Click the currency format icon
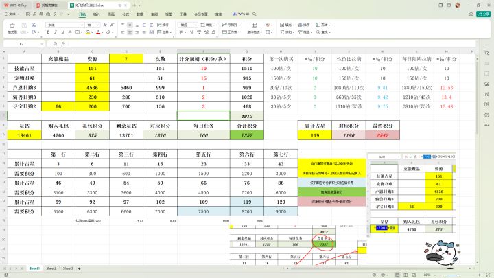This screenshot has height=278, width=494. (182, 32)
